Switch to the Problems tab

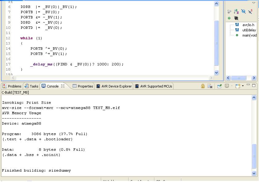pos(12,86)
